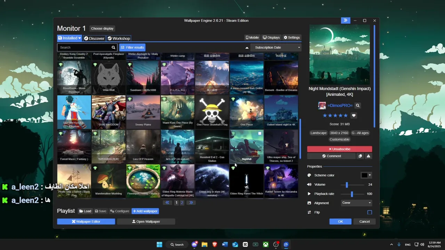This screenshot has width=445, height=250.
Task: Open Windows taskbar Search
Action: click(177, 244)
